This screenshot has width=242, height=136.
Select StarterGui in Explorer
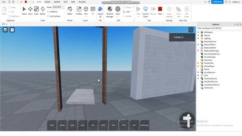click(x=208, y=60)
